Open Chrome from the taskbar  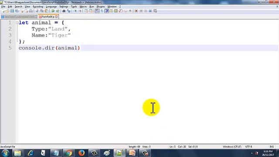tap(69, 153)
